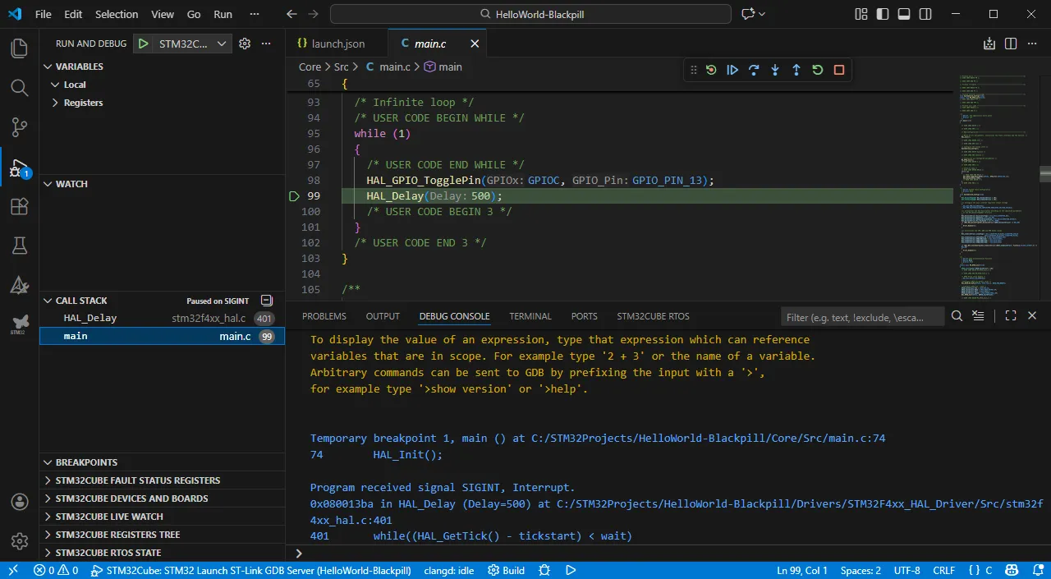Customize layout icon in title bar
The width and height of the screenshot is (1051, 579).
coord(861,14)
